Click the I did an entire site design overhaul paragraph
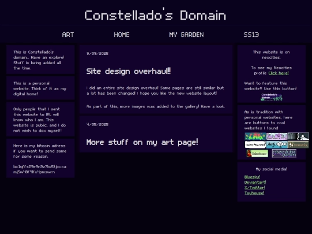 point(155,91)
